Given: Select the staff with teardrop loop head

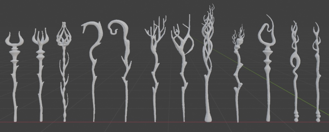Looking at the screenshot, I should click(x=267, y=68).
